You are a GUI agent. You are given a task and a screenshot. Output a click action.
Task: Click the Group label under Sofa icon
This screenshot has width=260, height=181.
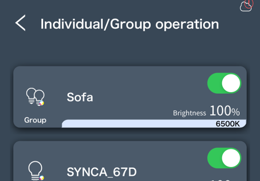click(x=35, y=120)
